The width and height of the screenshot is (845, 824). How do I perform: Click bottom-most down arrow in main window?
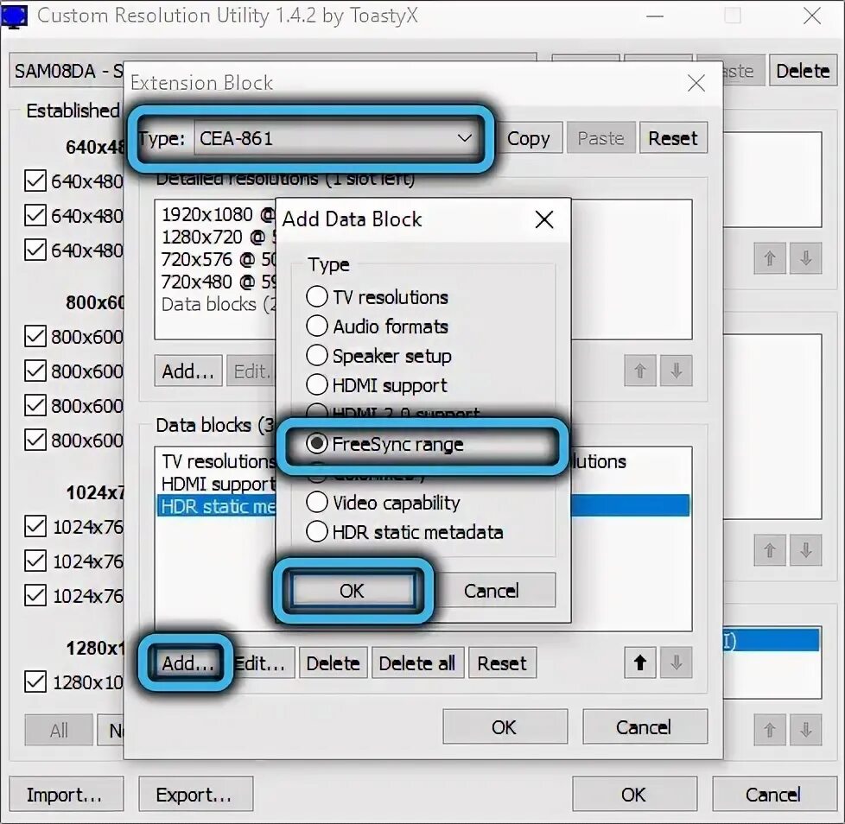pyautogui.click(x=805, y=730)
